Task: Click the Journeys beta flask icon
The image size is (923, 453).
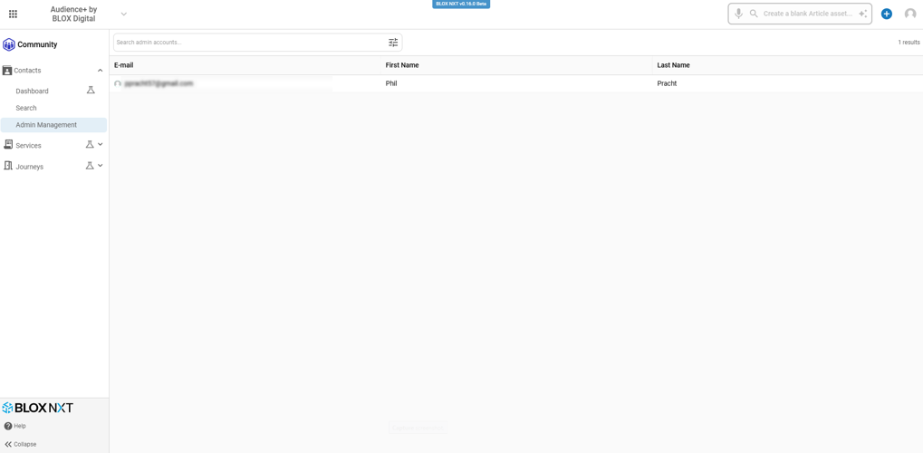Action: click(90, 166)
